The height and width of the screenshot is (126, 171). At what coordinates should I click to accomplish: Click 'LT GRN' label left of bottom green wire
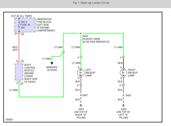point(13,90)
